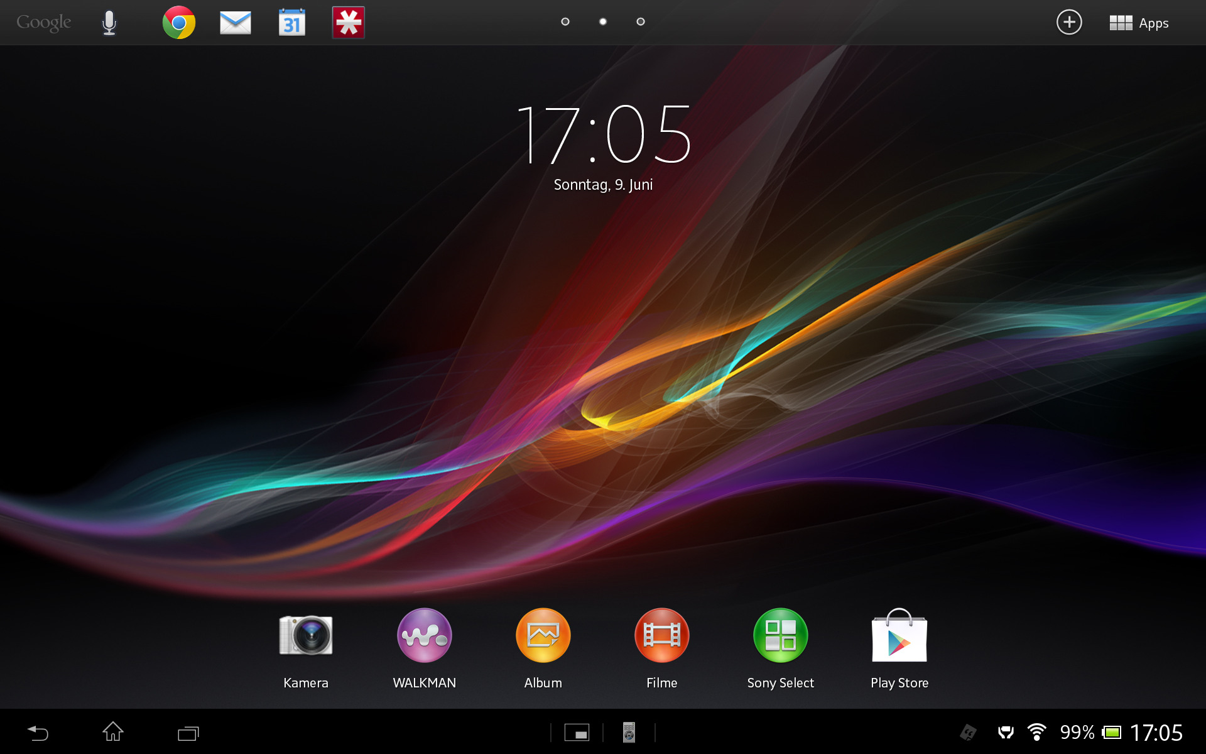Open Google search widget
The height and width of the screenshot is (754, 1206).
pos(43,23)
